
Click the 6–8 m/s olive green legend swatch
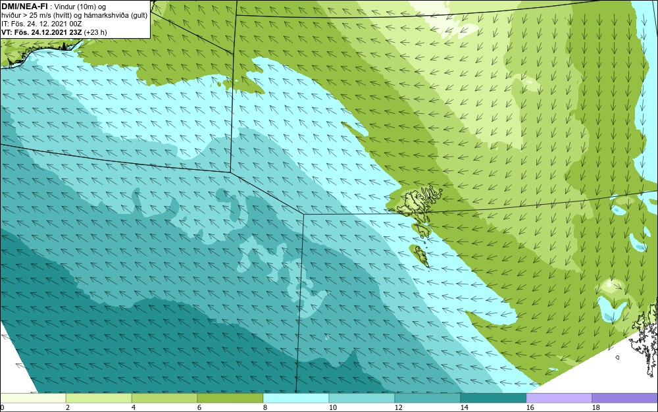click(230, 398)
